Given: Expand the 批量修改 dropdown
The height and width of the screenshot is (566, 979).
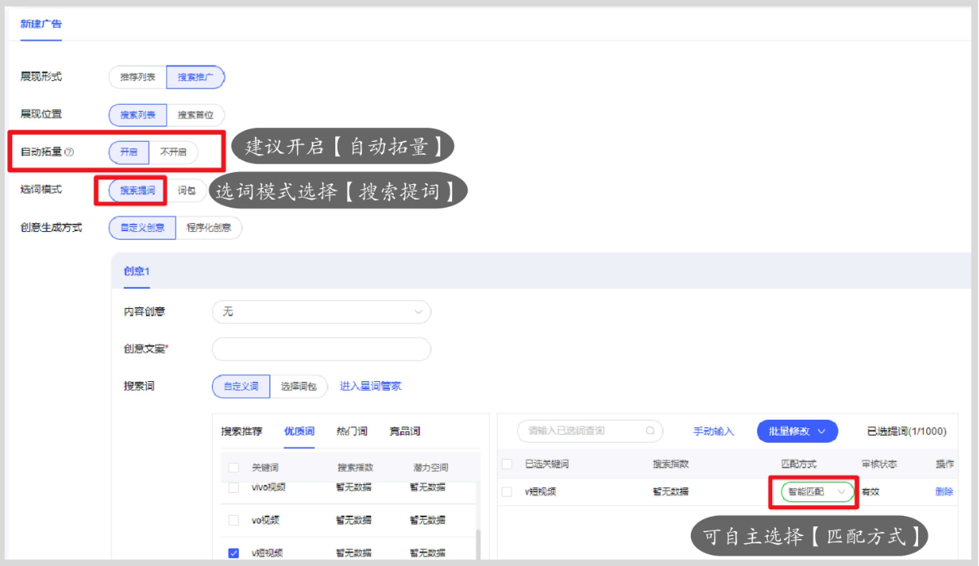Looking at the screenshot, I should click(x=797, y=431).
